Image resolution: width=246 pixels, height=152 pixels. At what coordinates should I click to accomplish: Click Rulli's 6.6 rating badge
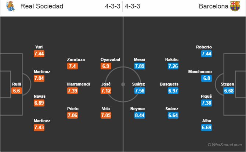click(17, 91)
